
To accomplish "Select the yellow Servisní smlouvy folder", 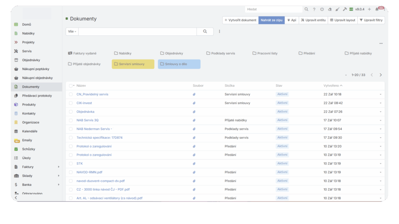I will pos(133,64).
